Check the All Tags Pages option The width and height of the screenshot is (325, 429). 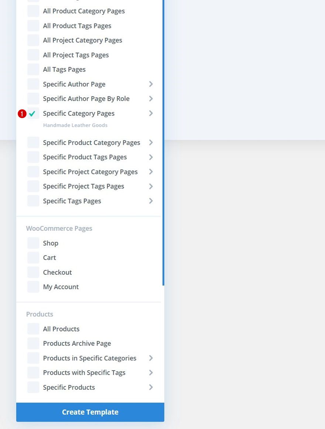[x=33, y=69]
